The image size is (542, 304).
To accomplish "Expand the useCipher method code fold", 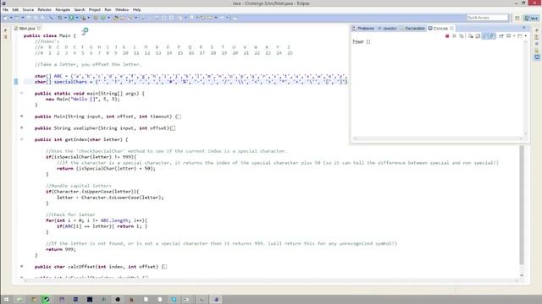I will pos(21,128).
